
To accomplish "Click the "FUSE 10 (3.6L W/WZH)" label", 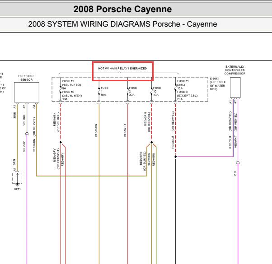I will [72, 94].
